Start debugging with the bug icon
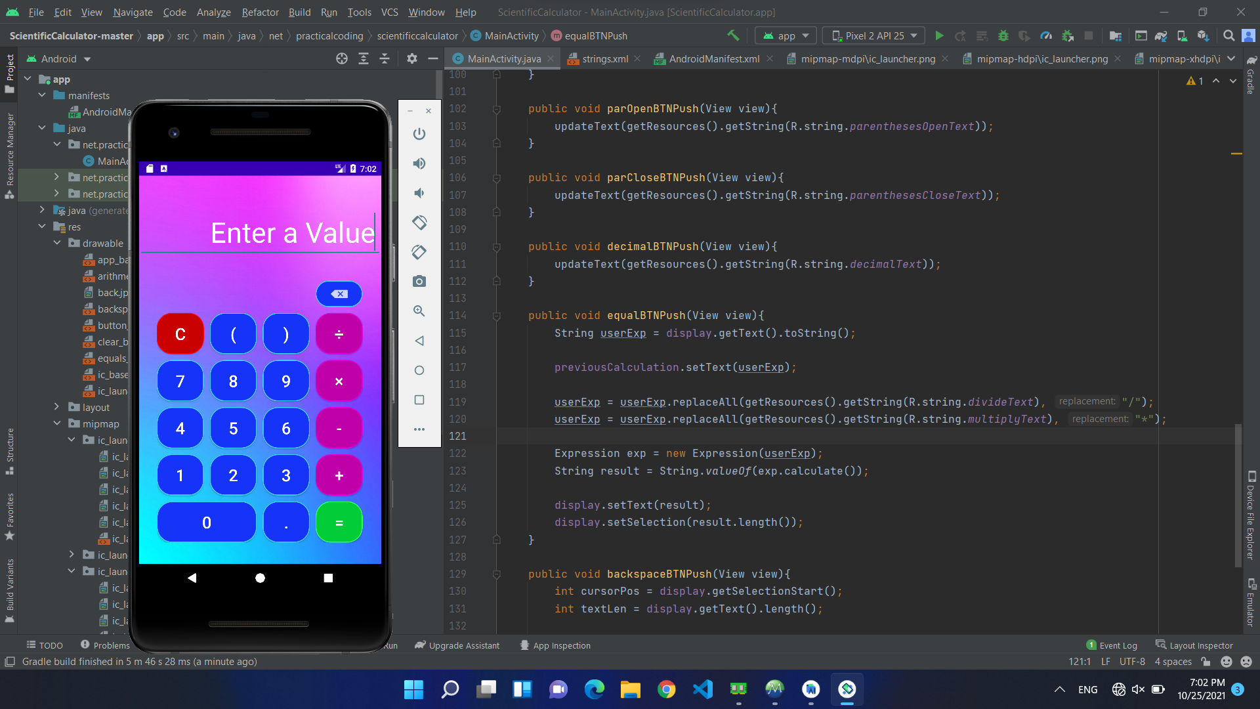Viewport: 1260px width, 709px height. [x=1003, y=35]
